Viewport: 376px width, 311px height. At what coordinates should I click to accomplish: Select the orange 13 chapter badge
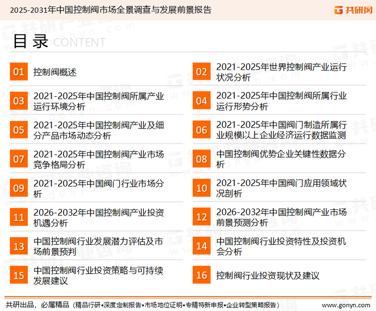click(x=19, y=246)
